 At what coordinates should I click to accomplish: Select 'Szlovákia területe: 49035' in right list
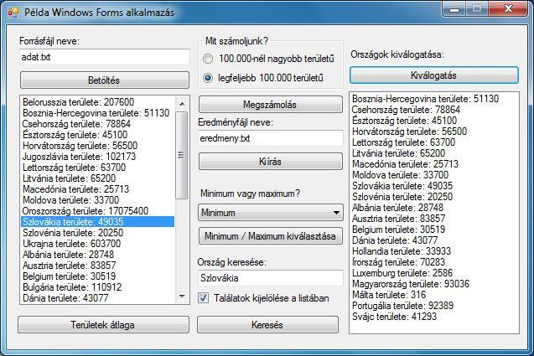[434, 186]
